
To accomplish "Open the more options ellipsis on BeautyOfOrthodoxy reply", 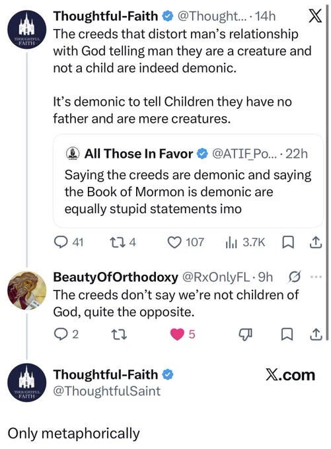I will tap(316, 277).
